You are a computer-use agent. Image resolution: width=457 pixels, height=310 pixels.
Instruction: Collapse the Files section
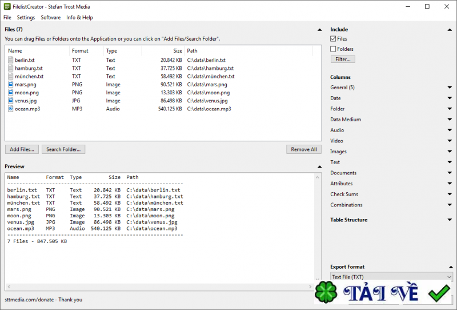[320, 30]
